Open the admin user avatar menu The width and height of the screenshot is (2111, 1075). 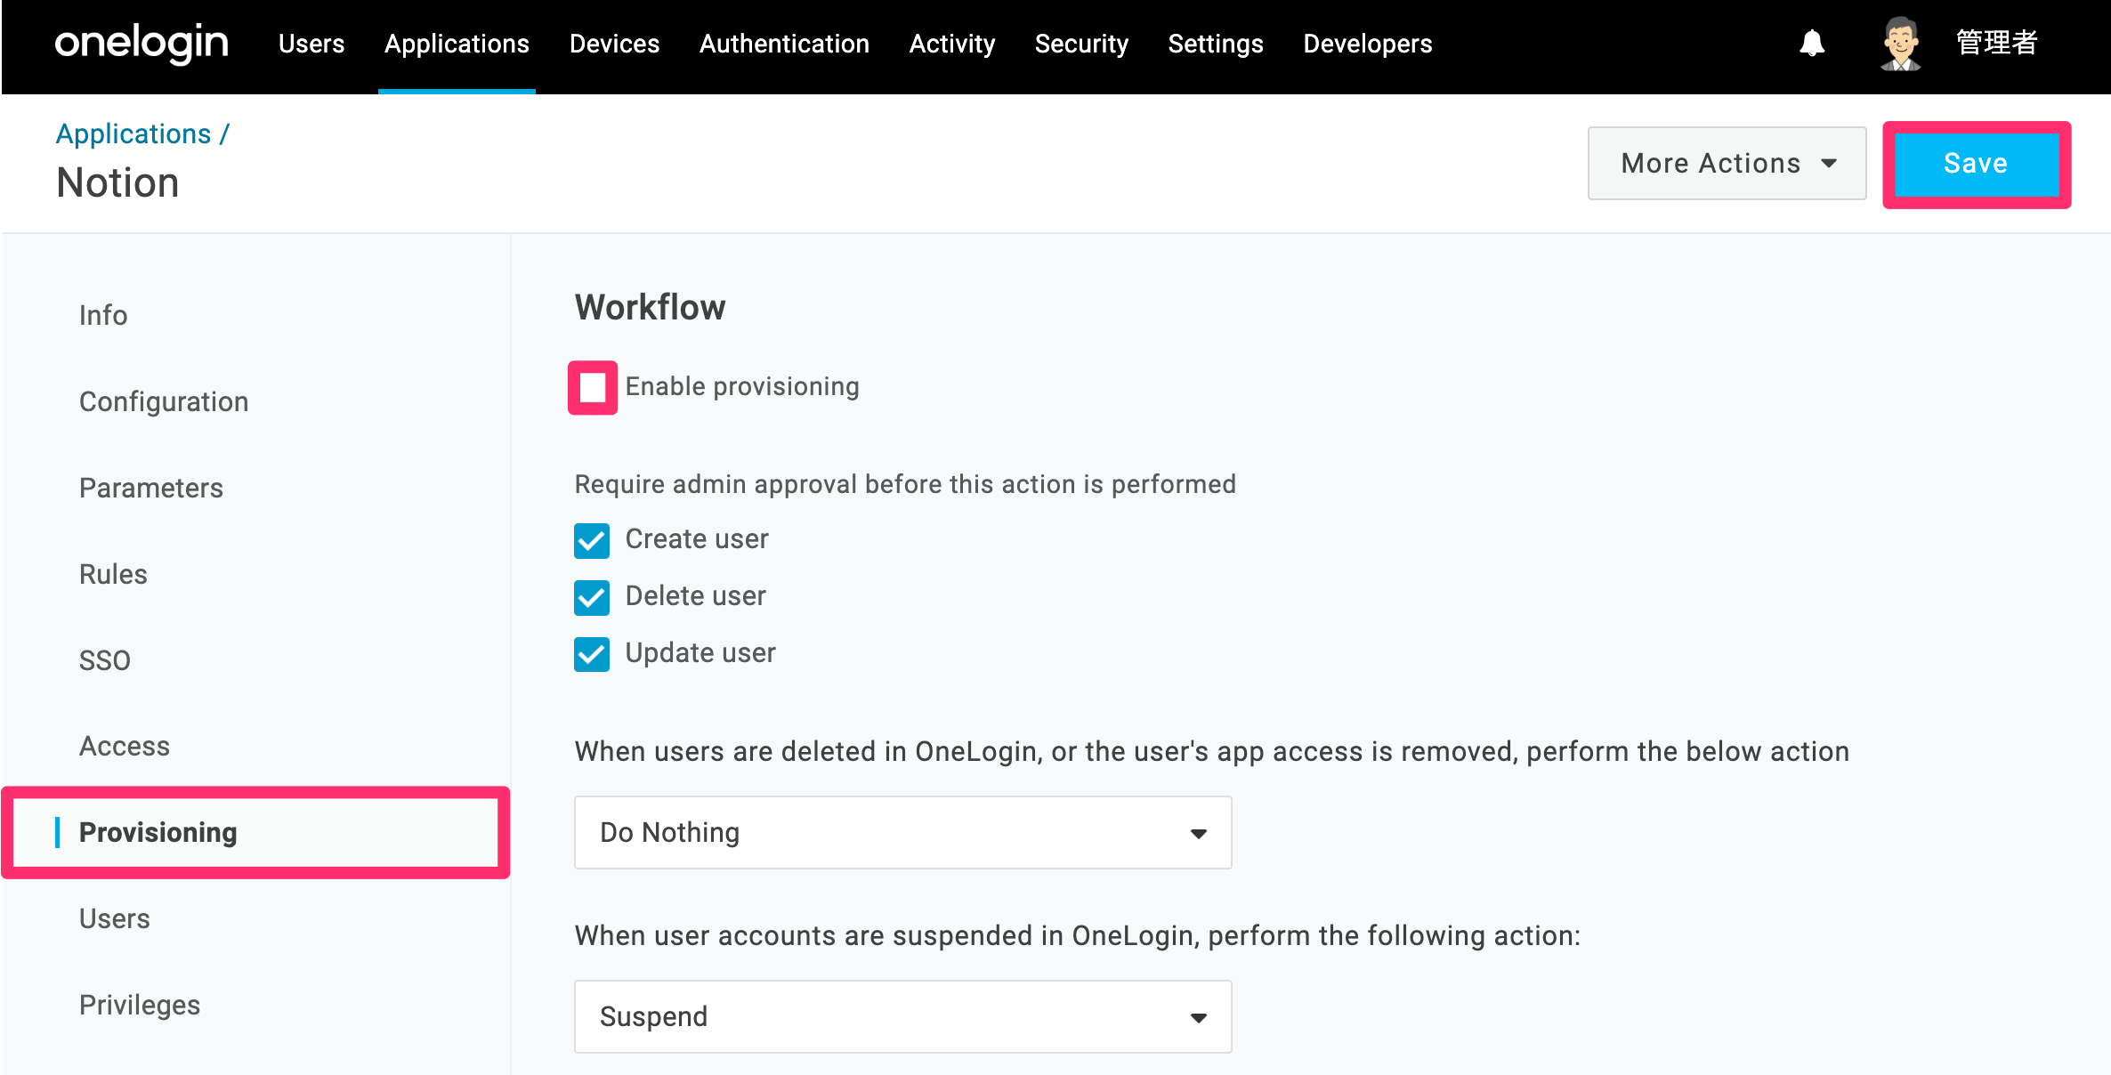click(x=1900, y=44)
